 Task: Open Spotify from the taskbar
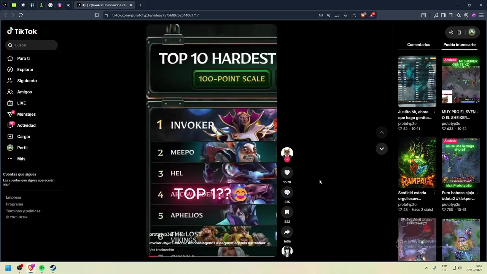pyautogui.click(x=42, y=268)
